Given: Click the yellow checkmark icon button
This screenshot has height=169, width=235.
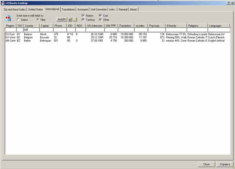Looking at the screenshot, I should pos(75,20).
